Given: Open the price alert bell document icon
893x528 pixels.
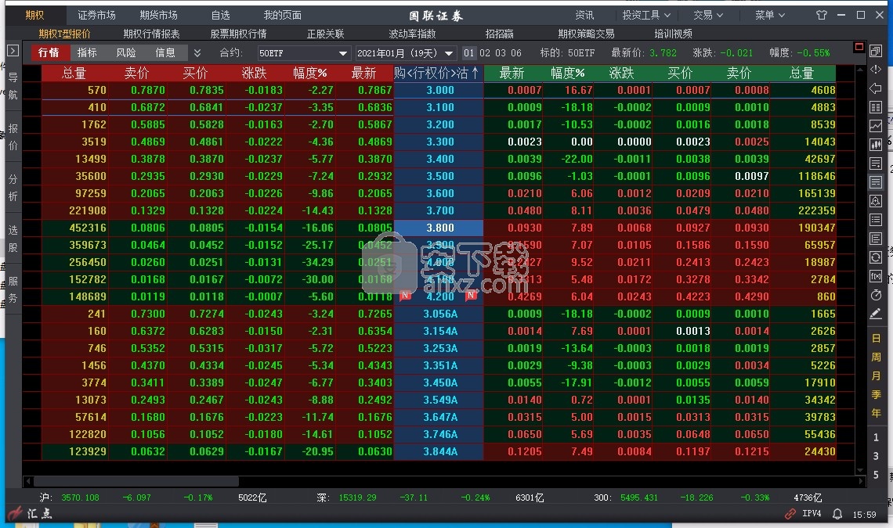Looking at the screenshot, I should (x=875, y=201).
